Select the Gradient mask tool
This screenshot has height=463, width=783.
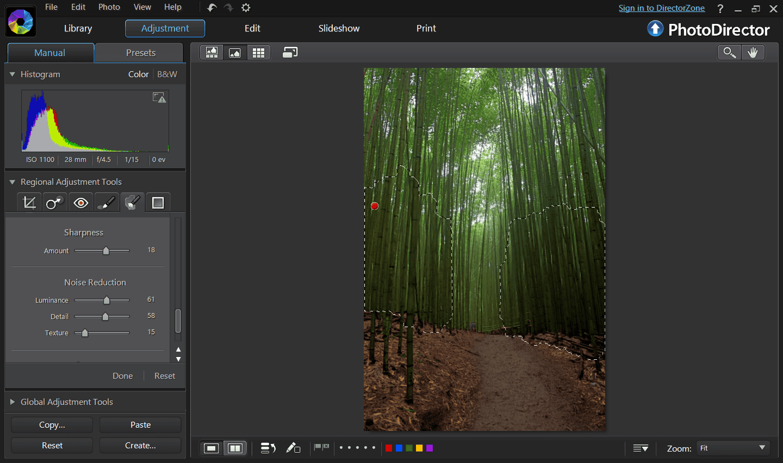[158, 203]
